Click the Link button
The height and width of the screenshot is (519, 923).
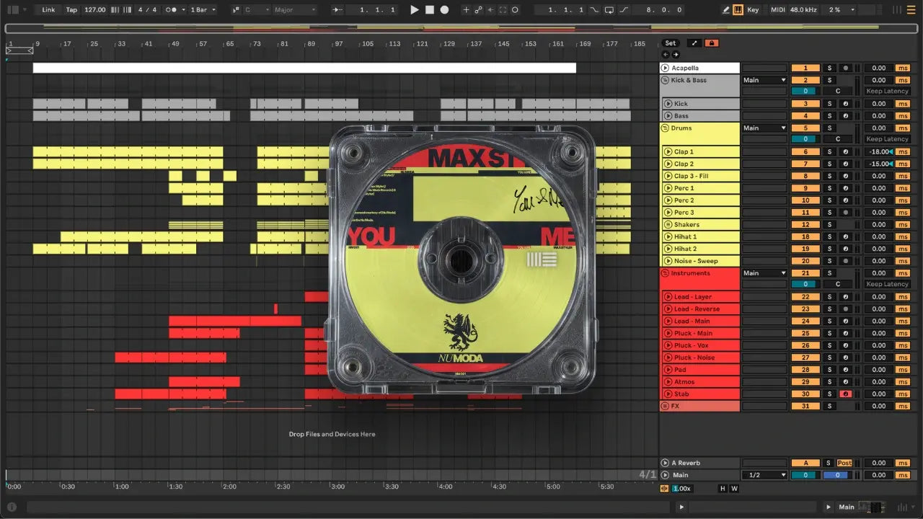pyautogui.click(x=48, y=10)
